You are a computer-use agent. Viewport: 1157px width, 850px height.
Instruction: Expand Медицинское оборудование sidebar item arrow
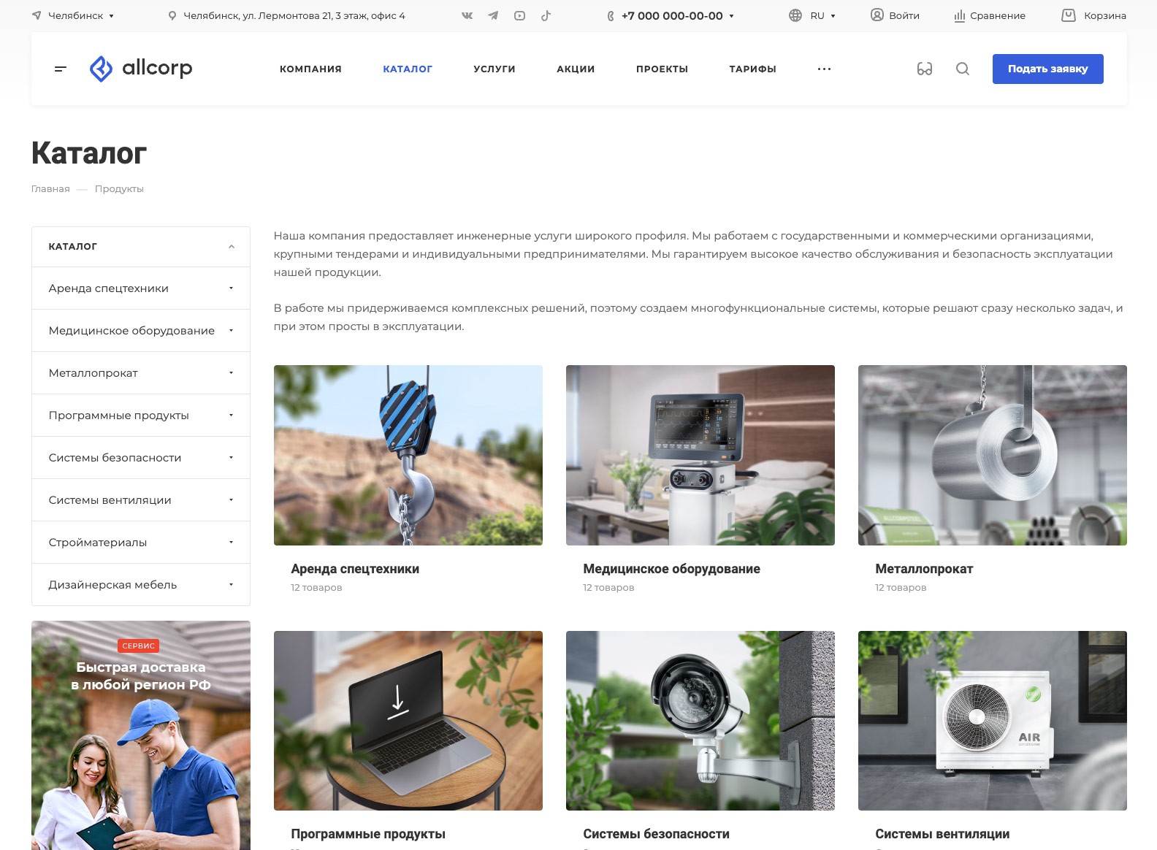(x=231, y=331)
